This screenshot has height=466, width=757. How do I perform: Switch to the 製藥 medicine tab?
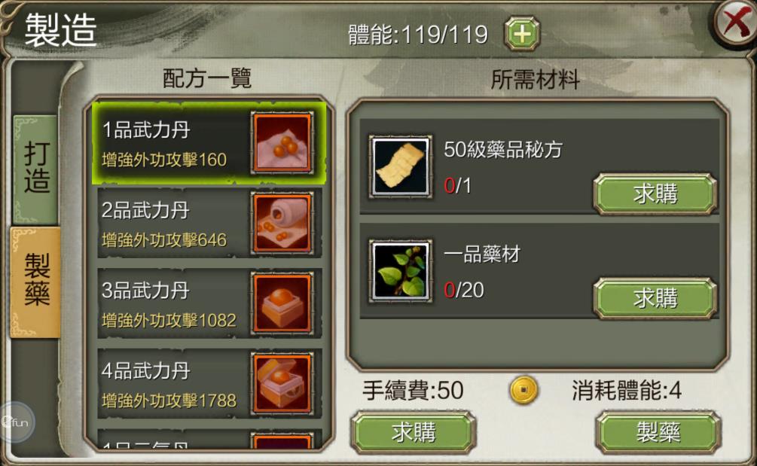(36, 282)
